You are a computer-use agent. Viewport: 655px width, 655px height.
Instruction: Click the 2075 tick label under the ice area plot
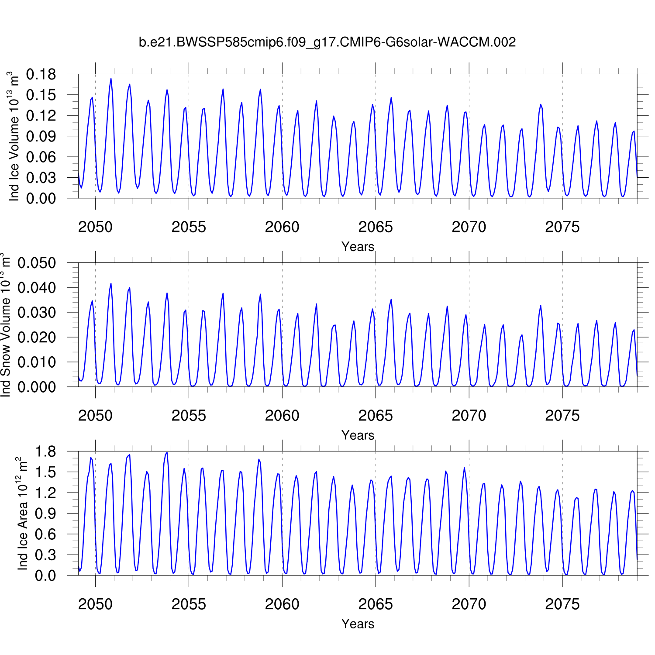[x=562, y=604]
